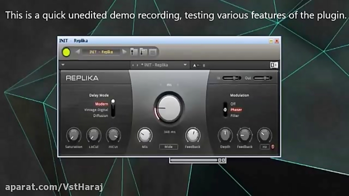Click the Mix knob
The image size is (349, 196).
pos(145,135)
